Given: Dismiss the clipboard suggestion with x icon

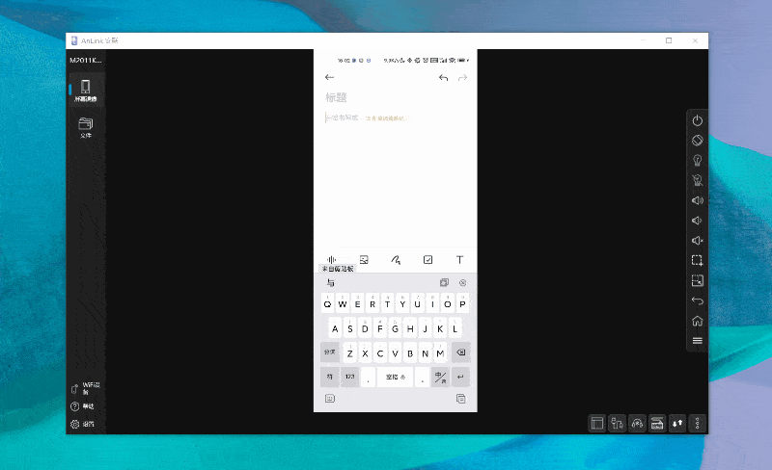Looking at the screenshot, I should pyautogui.click(x=462, y=283).
